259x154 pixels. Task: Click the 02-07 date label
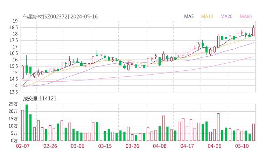pos(23,146)
